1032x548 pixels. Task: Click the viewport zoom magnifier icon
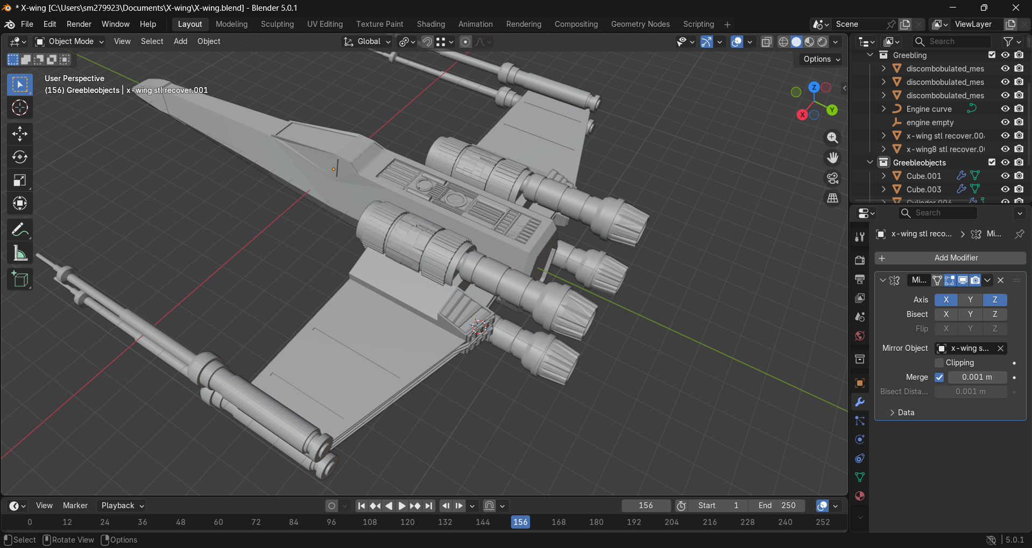[x=832, y=138]
